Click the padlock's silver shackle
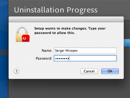The height and width of the screenshot is (98, 130). [x=22, y=30]
